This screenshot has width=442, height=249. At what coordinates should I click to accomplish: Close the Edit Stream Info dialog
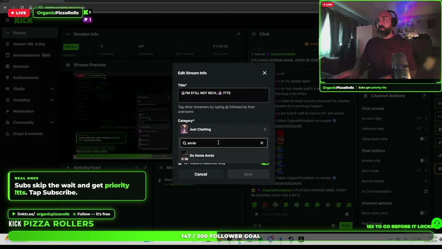click(265, 73)
